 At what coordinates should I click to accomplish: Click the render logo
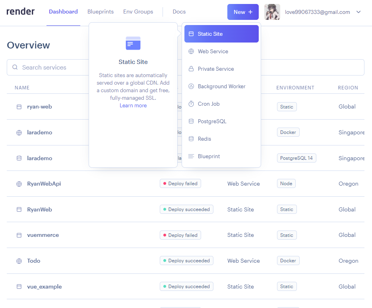point(20,12)
